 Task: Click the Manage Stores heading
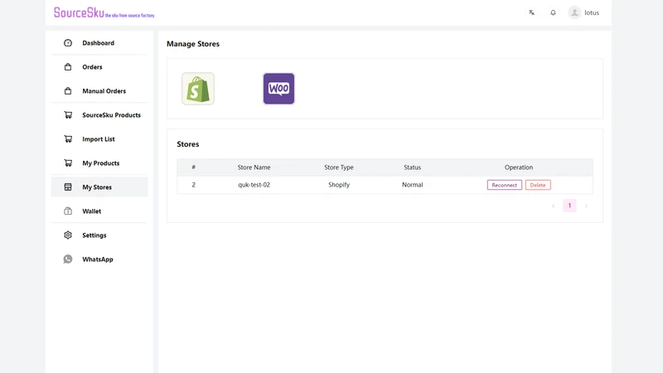[x=193, y=44]
